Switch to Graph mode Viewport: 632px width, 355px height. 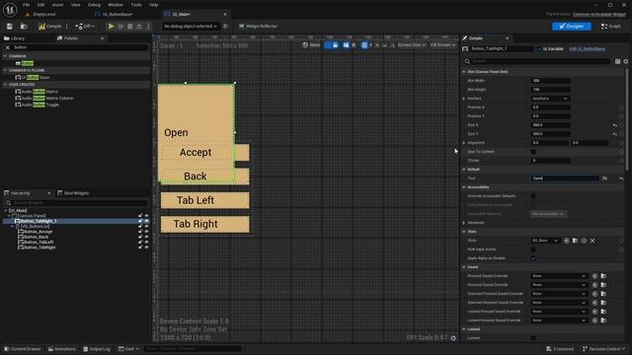pyautogui.click(x=610, y=27)
